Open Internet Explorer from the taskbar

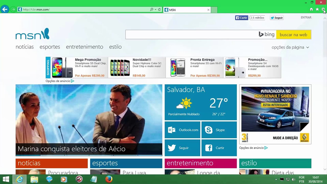[x=20, y=179]
